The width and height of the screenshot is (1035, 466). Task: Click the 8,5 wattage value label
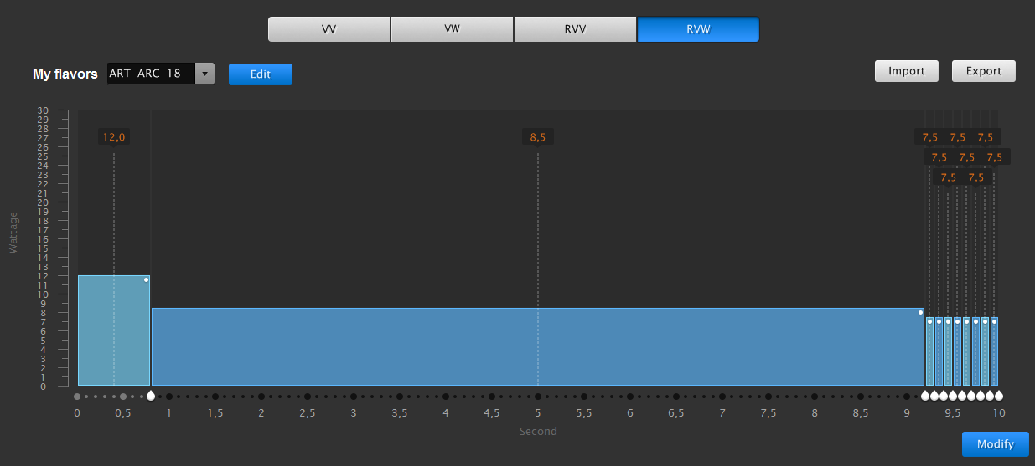coord(538,137)
